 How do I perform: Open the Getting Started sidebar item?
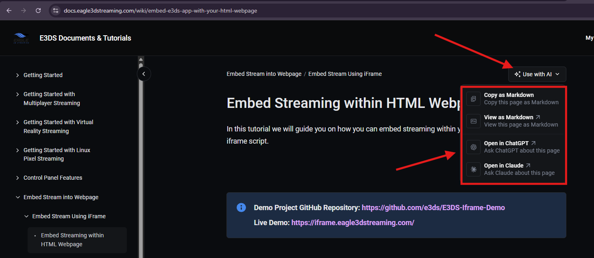43,75
